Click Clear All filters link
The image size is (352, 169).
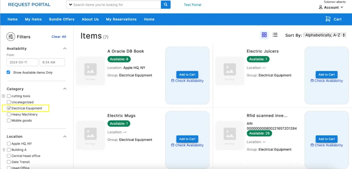[x=59, y=37]
